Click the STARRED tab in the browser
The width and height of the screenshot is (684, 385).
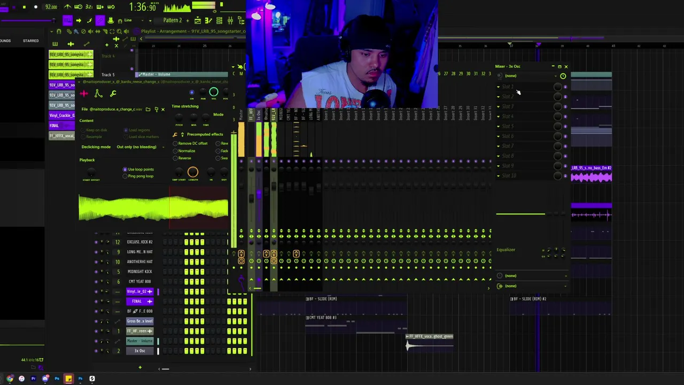30,41
